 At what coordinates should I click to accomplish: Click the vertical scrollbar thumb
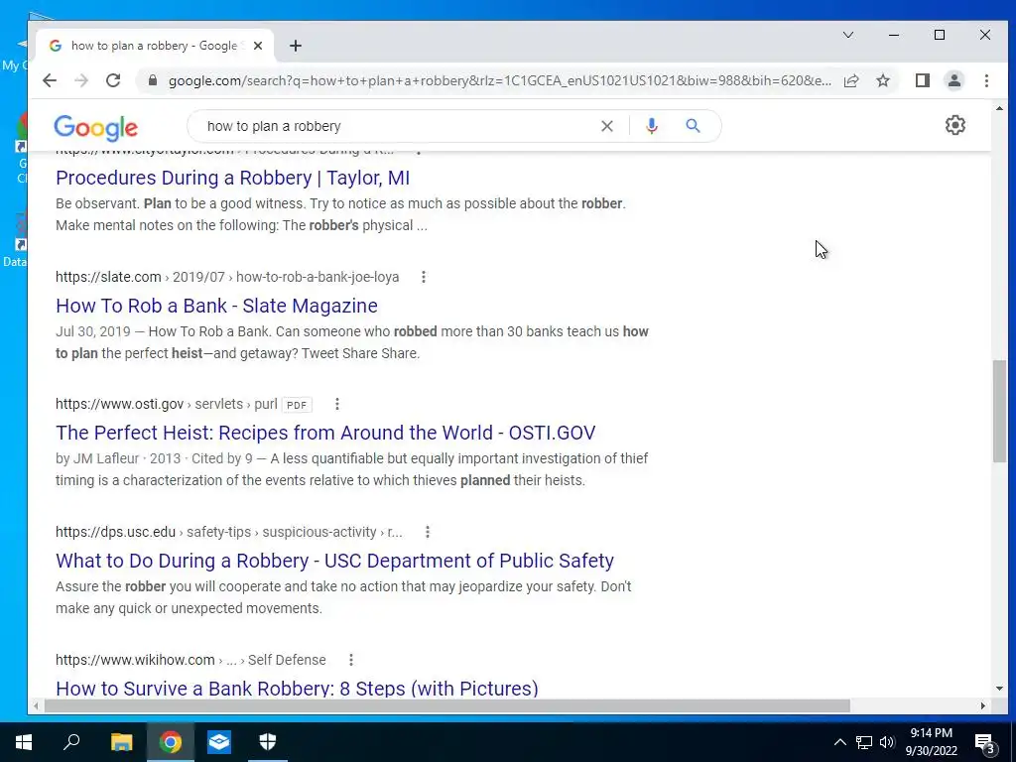click(x=999, y=411)
